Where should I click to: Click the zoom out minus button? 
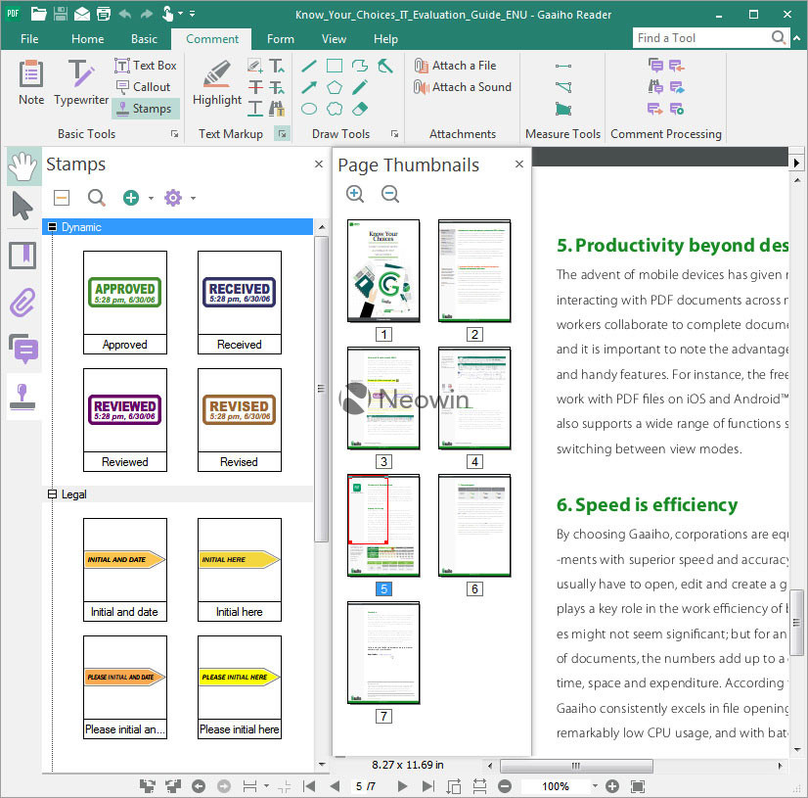tap(505, 786)
